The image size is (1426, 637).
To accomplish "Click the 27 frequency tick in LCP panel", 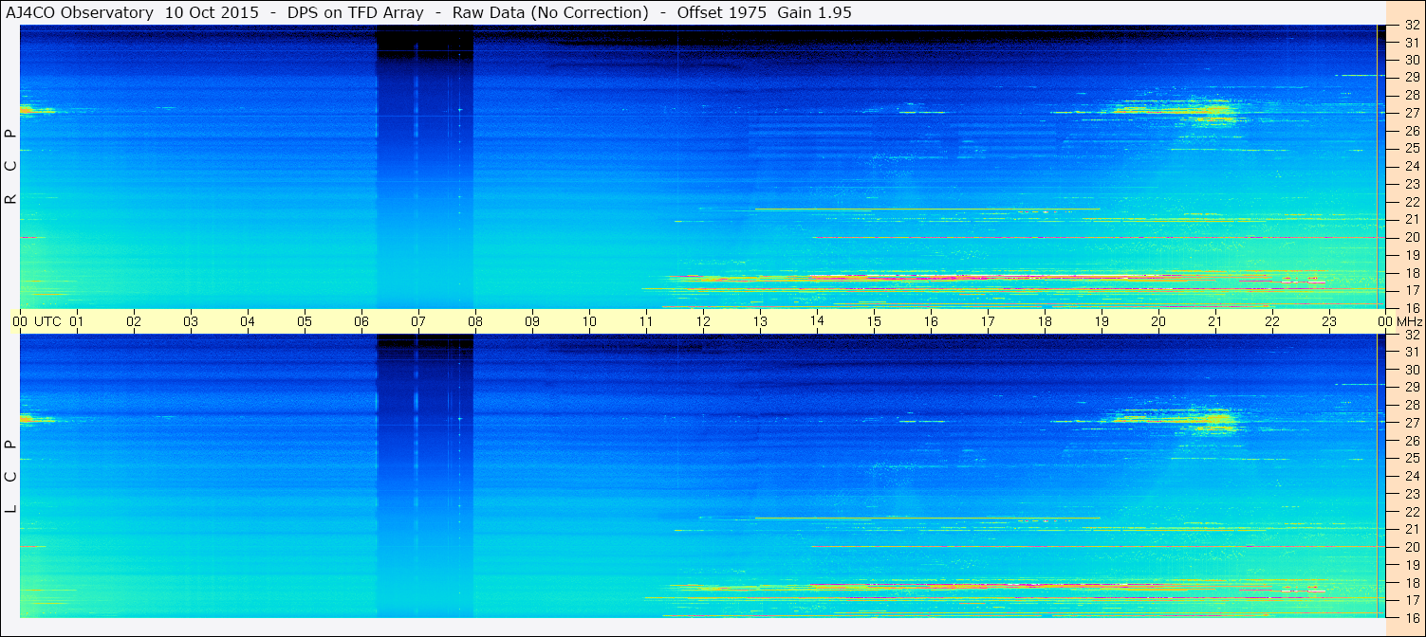I will point(1411,423).
